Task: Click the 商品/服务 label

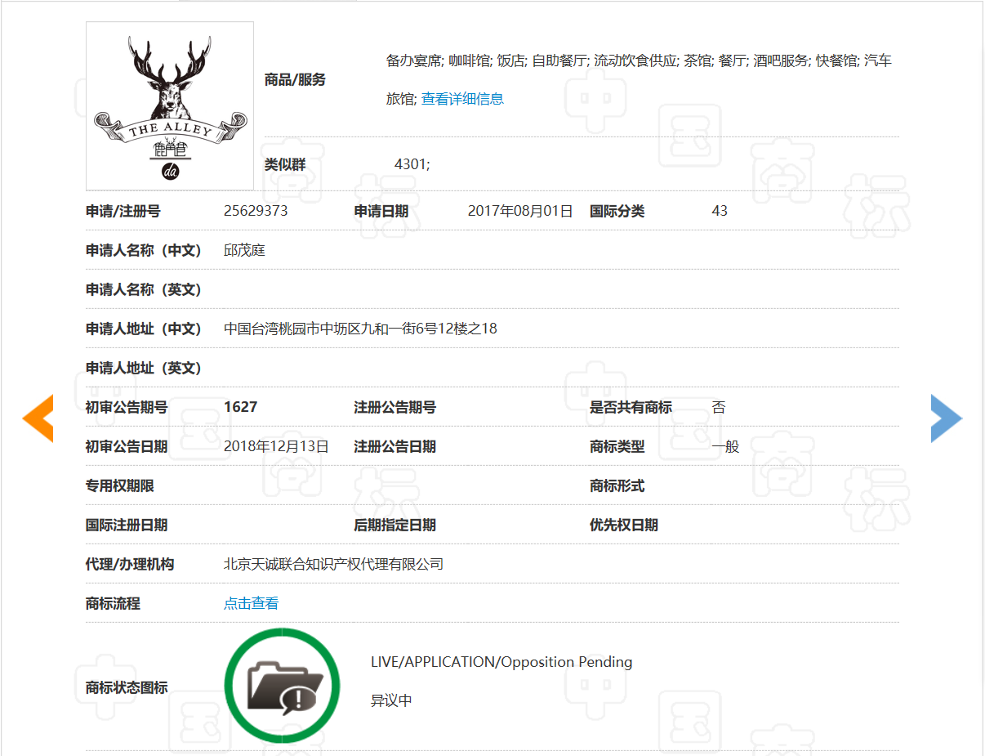Action: pos(295,80)
